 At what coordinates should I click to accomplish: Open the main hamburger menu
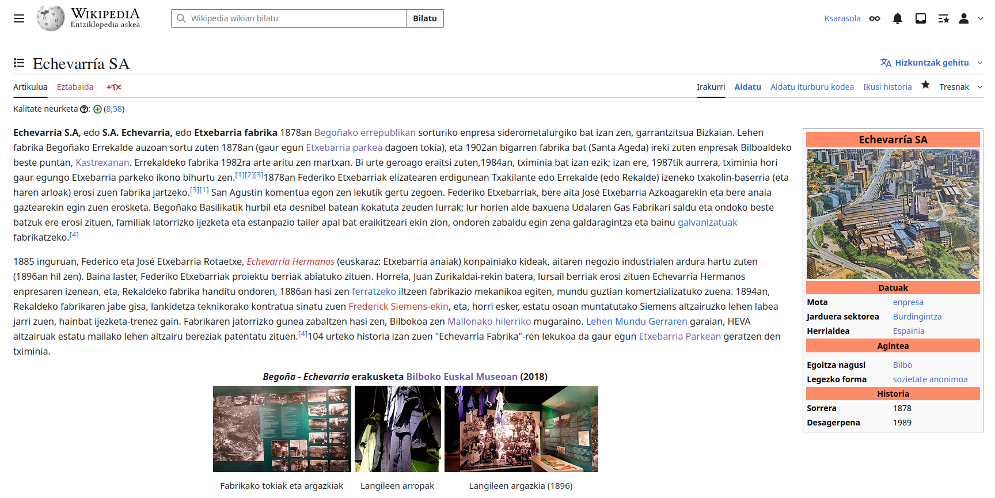point(19,18)
